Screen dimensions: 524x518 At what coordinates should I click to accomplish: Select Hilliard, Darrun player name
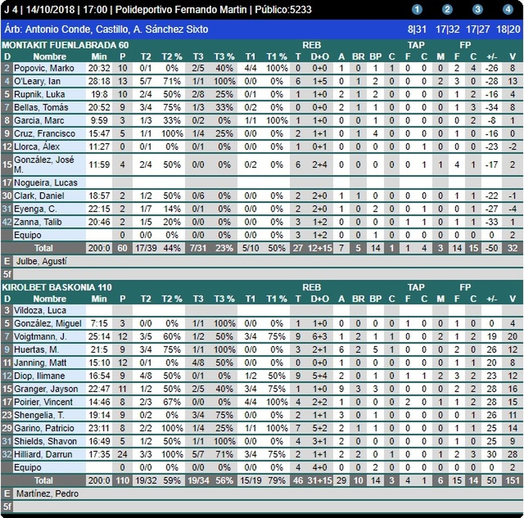coord(43,454)
